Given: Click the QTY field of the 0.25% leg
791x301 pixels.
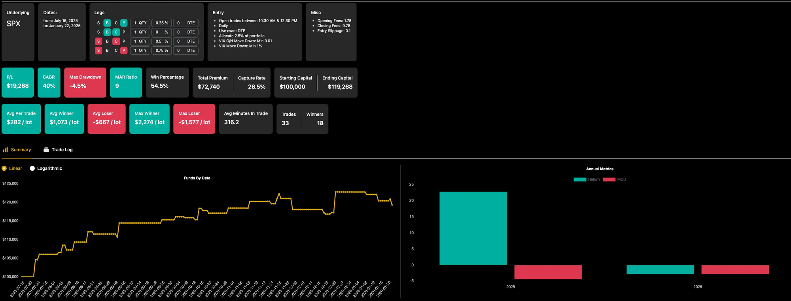Looking at the screenshot, I should [140, 23].
